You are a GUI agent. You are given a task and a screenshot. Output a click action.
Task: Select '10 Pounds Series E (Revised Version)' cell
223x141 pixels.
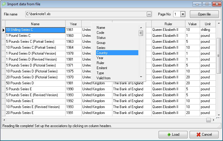[x=35, y=107]
